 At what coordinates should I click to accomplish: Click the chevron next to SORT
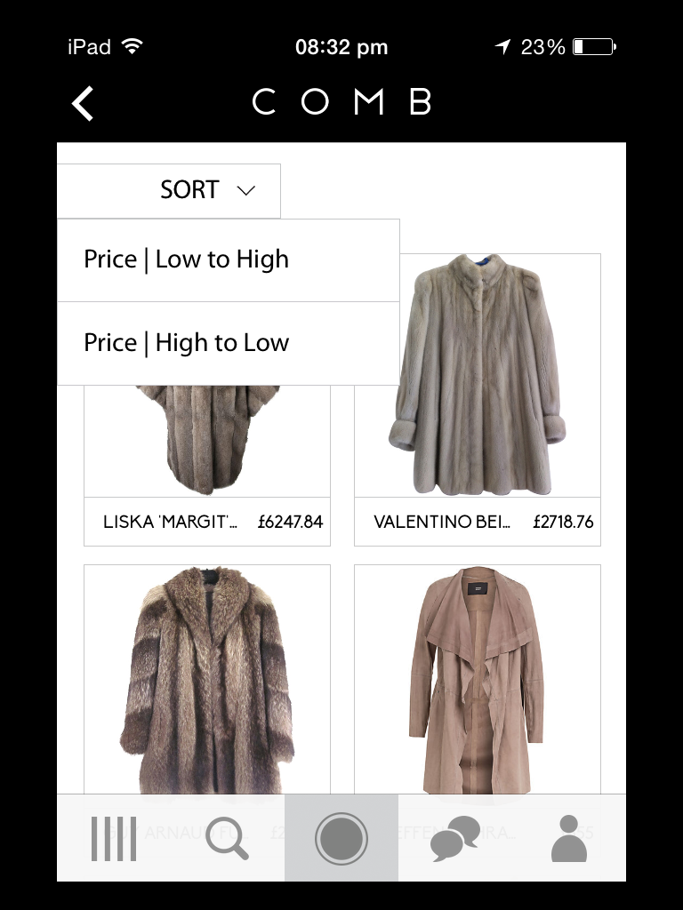pyautogui.click(x=246, y=190)
